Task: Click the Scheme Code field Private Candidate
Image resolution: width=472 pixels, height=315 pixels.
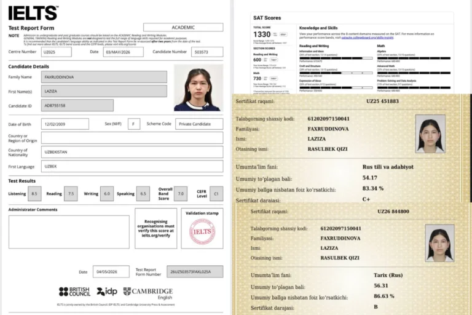Action: tap(199, 124)
